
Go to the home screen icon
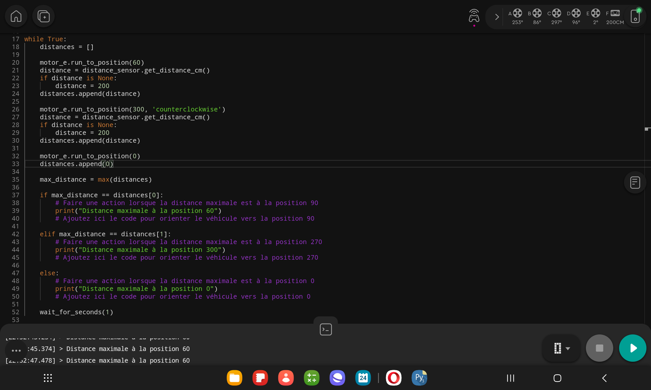[x=16, y=16]
